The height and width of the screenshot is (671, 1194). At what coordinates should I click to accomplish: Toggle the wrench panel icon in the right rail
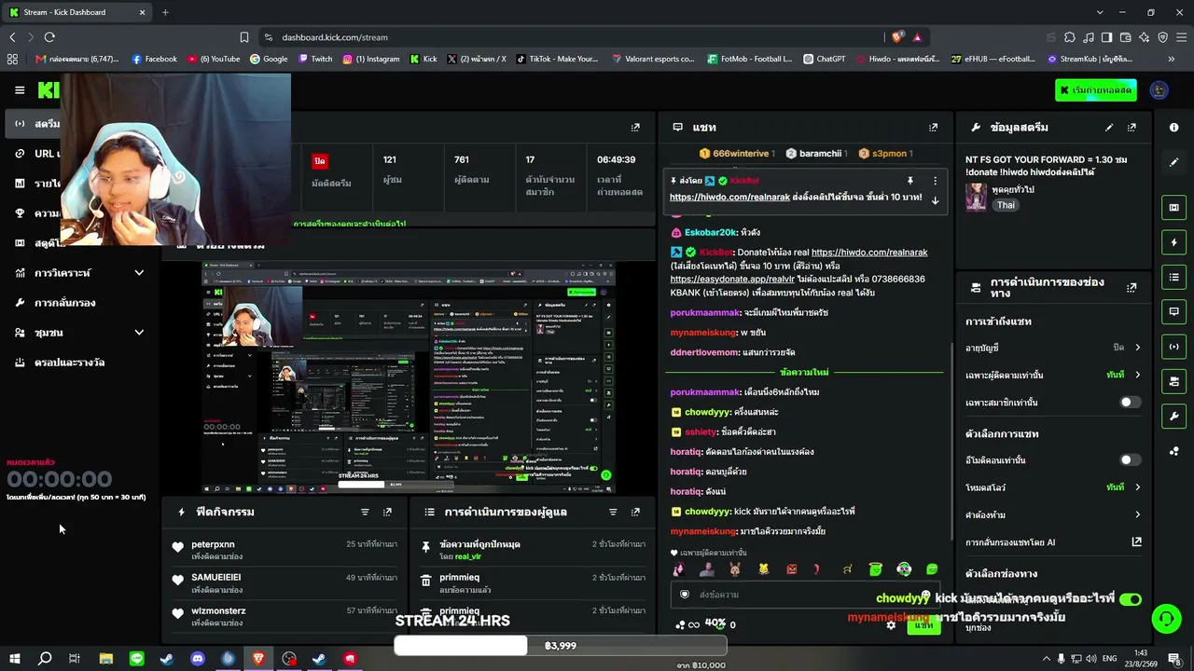(1173, 416)
